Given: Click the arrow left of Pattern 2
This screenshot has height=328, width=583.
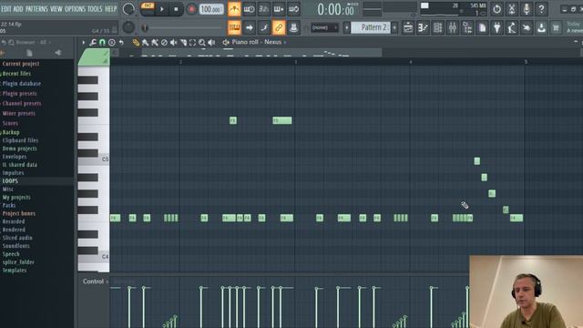Looking at the screenshot, I should tap(346, 27).
